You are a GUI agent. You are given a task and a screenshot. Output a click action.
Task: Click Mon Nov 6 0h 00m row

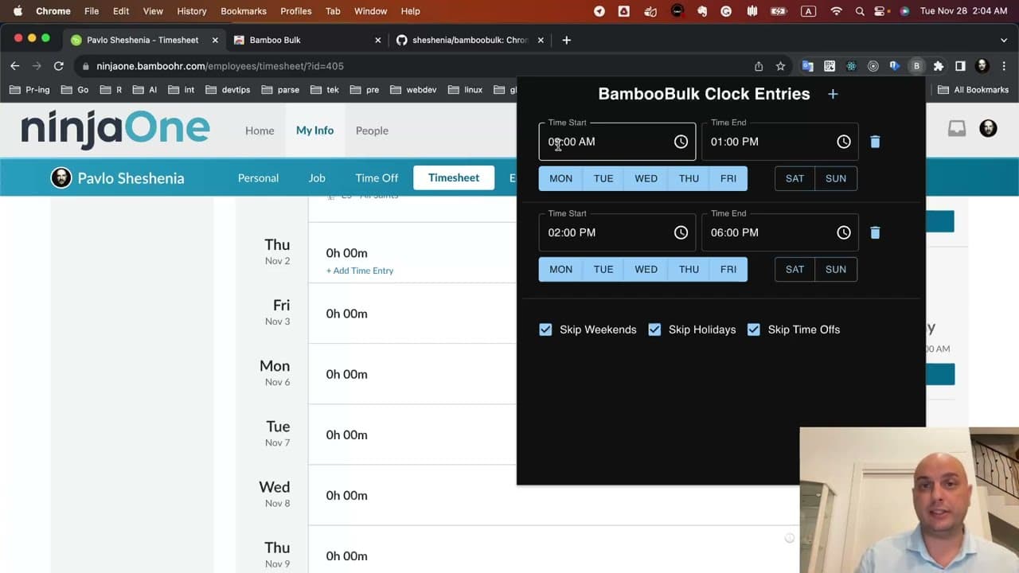(x=346, y=374)
